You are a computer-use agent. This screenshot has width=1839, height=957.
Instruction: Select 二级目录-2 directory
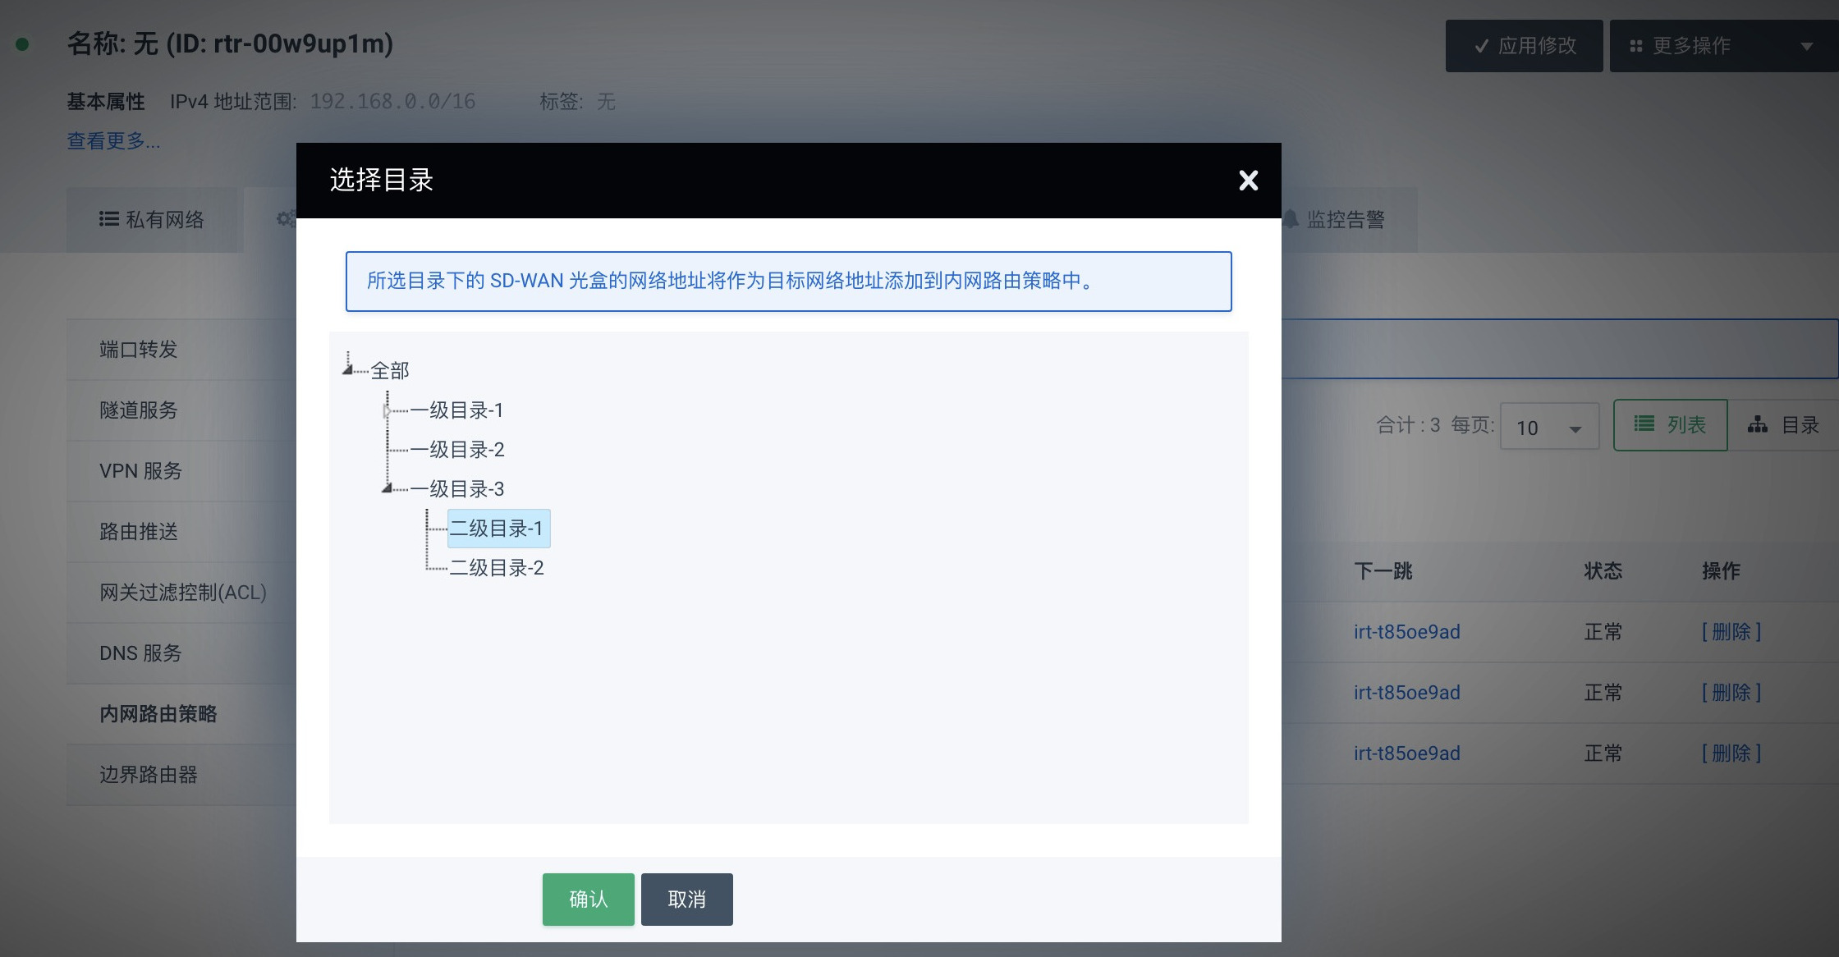(497, 568)
